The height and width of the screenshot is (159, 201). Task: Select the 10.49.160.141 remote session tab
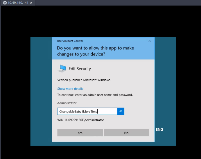pyautogui.click(x=18, y=3)
